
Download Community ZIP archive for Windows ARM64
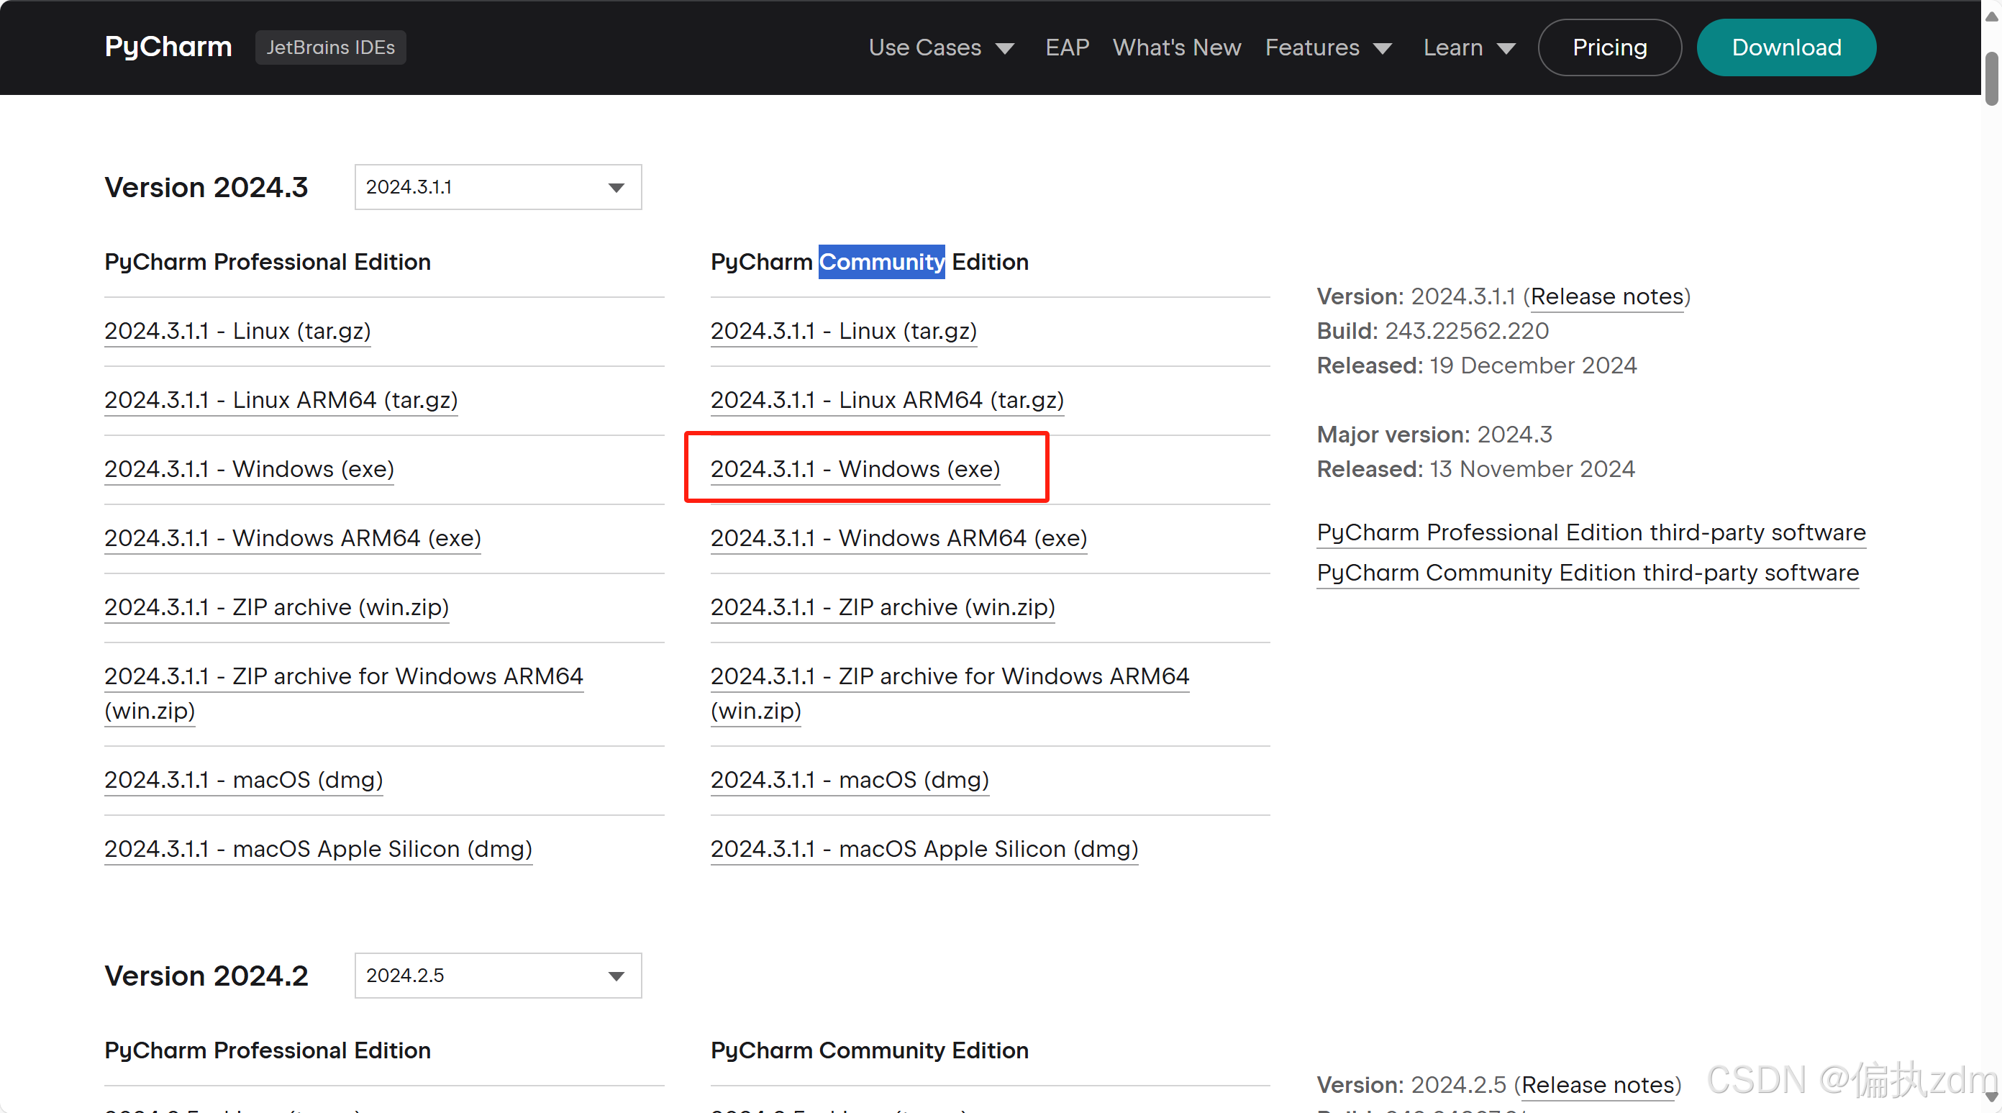[x=950, y=694]
